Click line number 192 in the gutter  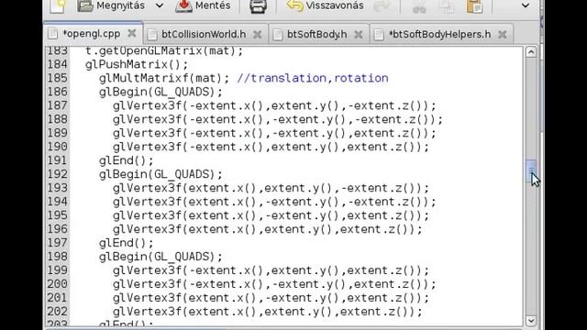click(58, 174)
